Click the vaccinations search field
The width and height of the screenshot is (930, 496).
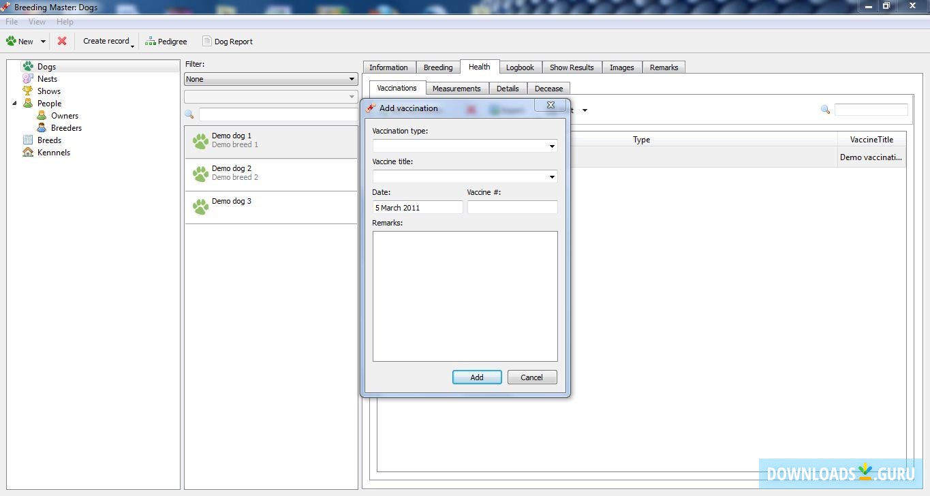click(871, 110)
